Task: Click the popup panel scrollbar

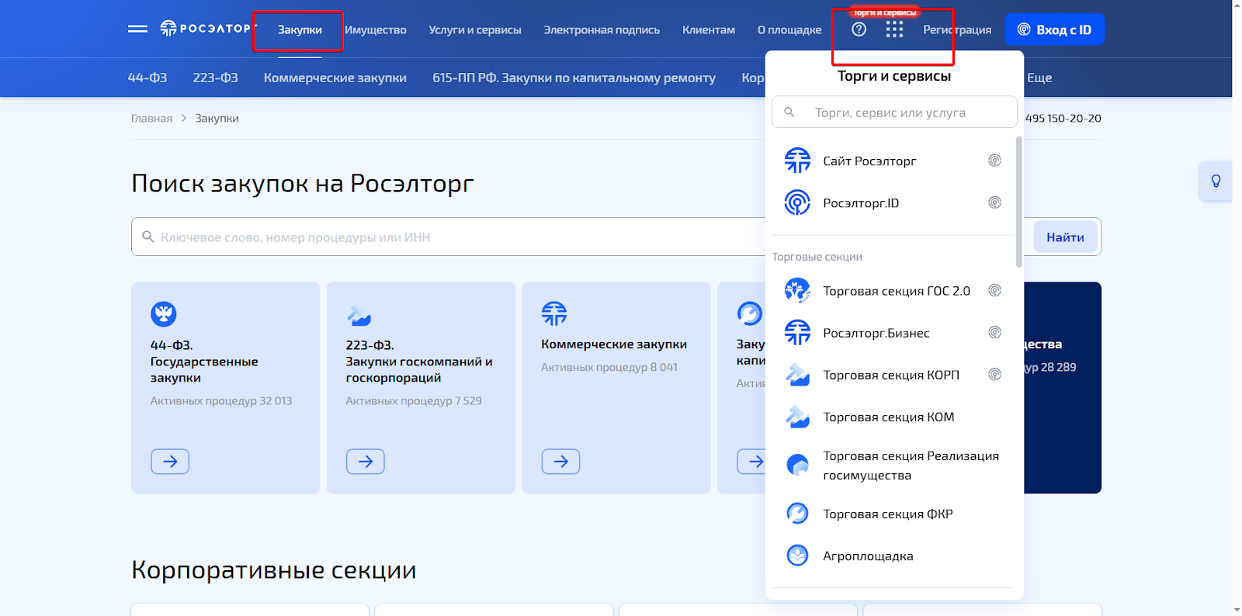Action: click(1018, 202)
